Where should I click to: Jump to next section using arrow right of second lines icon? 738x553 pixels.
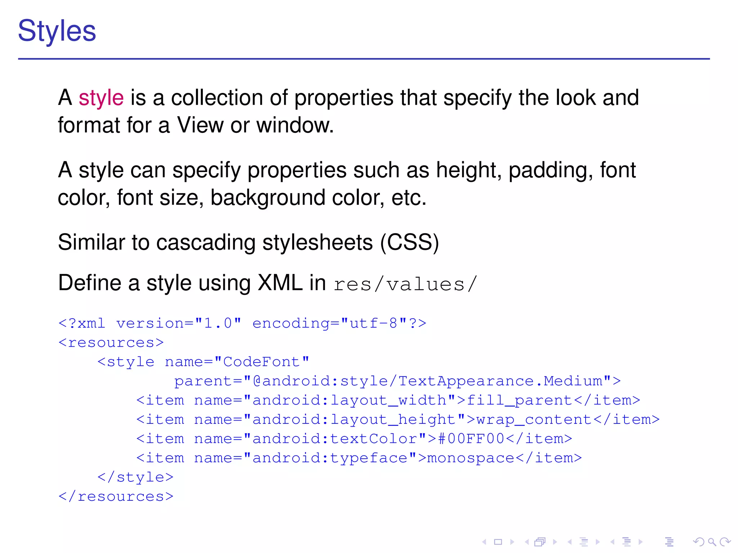tap(640, 541)
